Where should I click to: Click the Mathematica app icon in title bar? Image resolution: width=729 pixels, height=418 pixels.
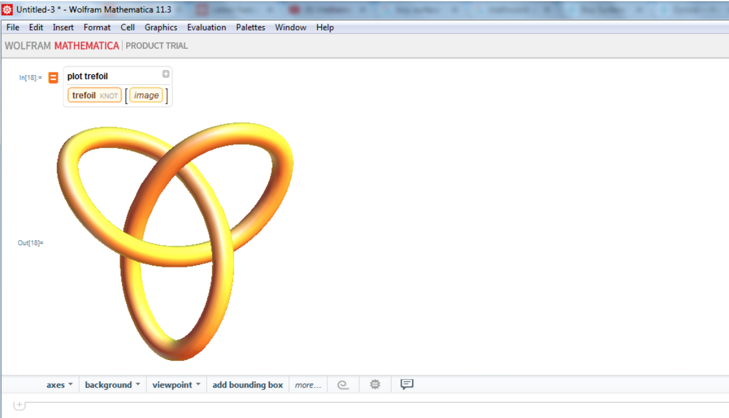click(8, 10)
